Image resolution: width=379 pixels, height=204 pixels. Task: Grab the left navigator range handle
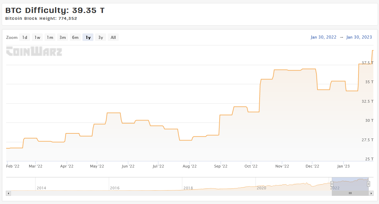point(332,184)
